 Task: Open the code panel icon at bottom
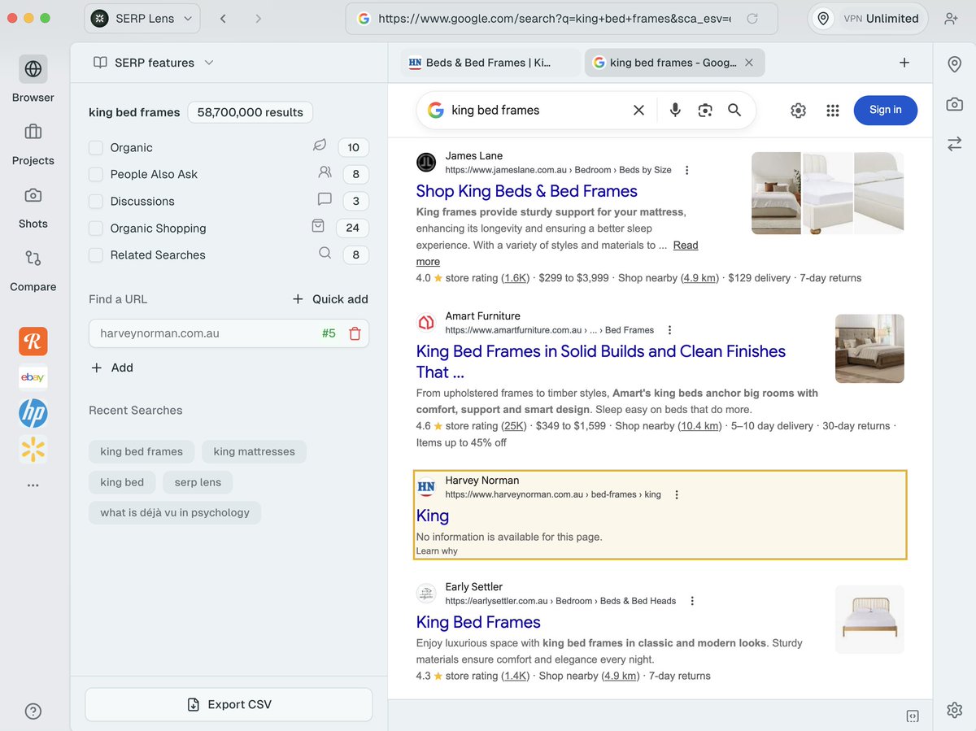(913, 716)
